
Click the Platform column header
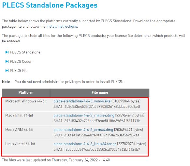[26, 92]
